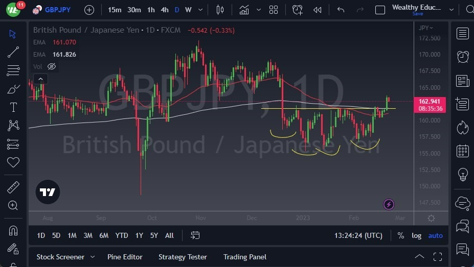Set the chart range to 1D
Viewport: 474px width, 267px height.
41,236
